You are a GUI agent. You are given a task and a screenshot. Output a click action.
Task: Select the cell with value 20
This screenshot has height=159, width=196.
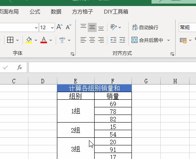pos(113,142)
